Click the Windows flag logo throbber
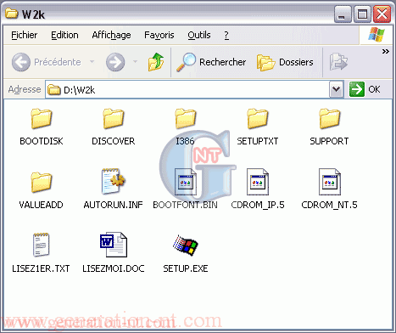 tap(376, 35)
